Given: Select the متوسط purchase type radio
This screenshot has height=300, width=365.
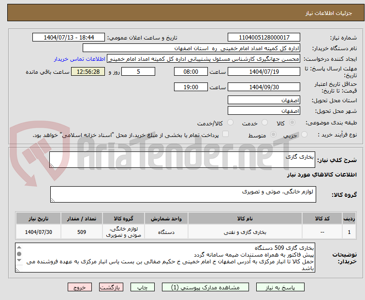Looking at the screenshot, I should (x=273, y=134).
